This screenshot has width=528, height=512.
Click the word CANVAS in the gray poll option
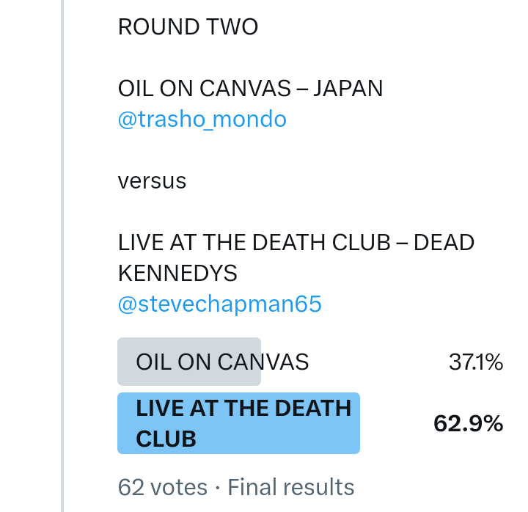[263, 362]
